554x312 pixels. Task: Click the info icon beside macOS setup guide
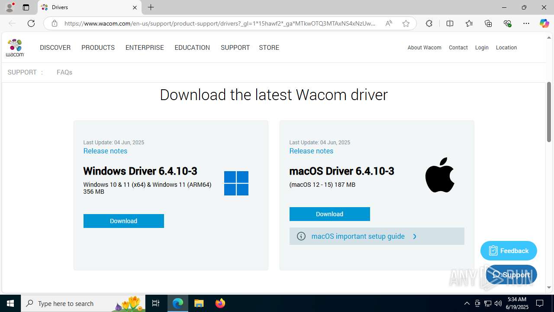tap(301, 236)
